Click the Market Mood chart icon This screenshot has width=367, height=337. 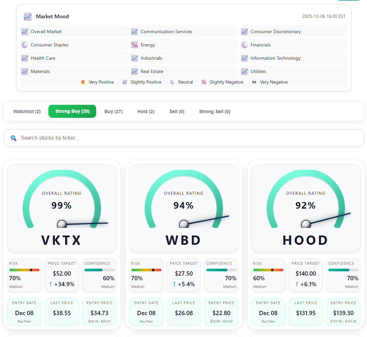[28, 17]
